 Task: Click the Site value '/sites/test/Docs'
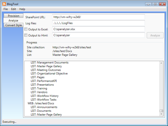point(62,51)
